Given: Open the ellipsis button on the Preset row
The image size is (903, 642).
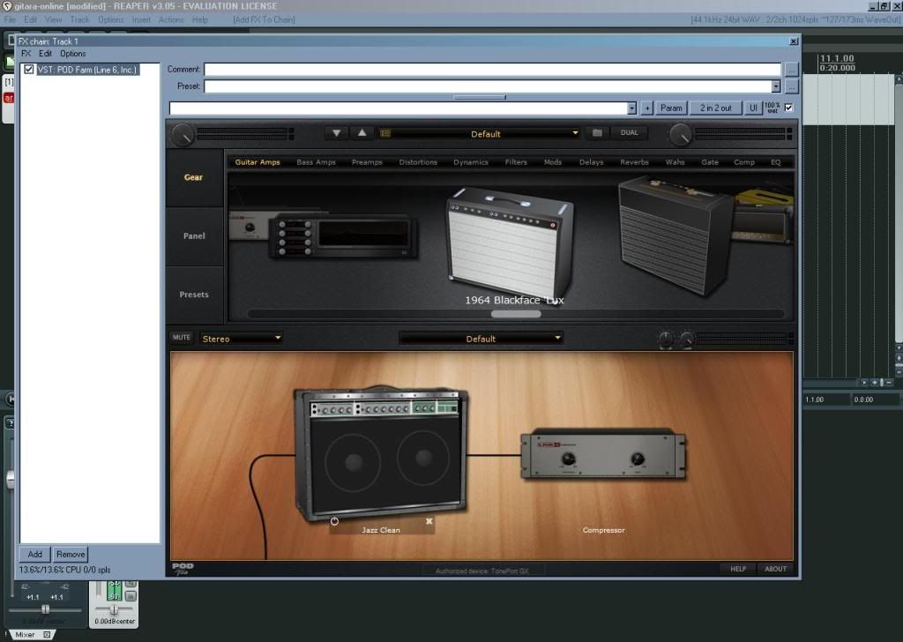Looking at the screenshot, I should [x=792, y=86].
